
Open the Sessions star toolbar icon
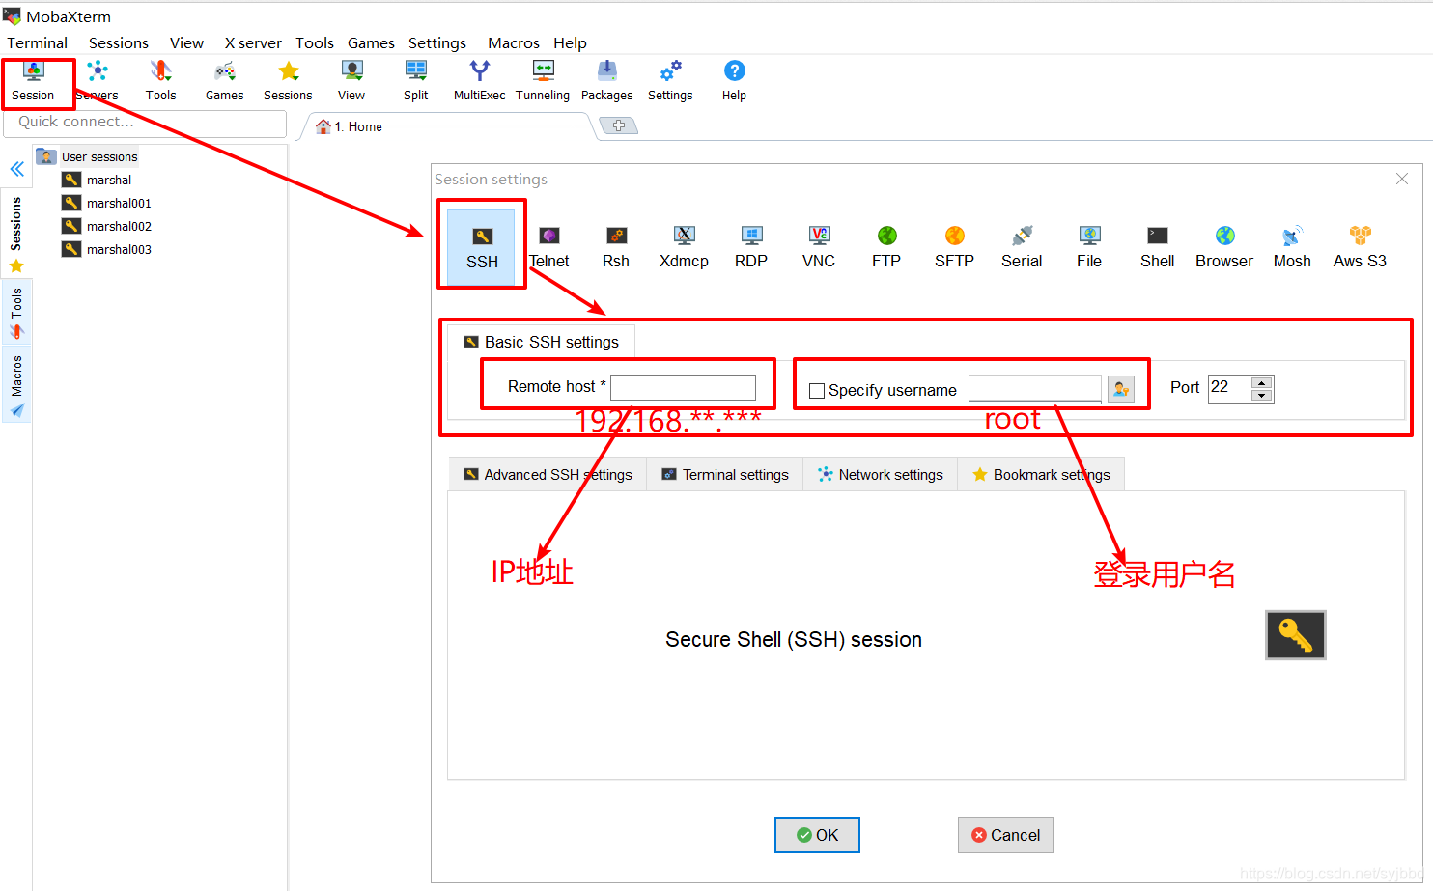(x=288, y=82)
